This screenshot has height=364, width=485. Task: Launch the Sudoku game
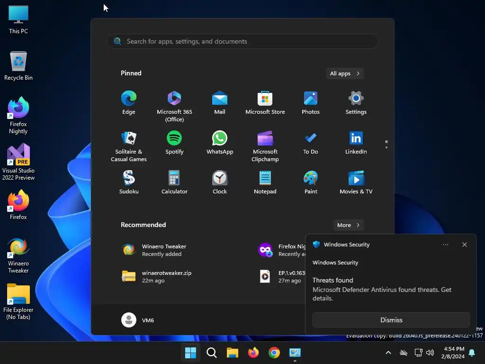click(129, 182)
